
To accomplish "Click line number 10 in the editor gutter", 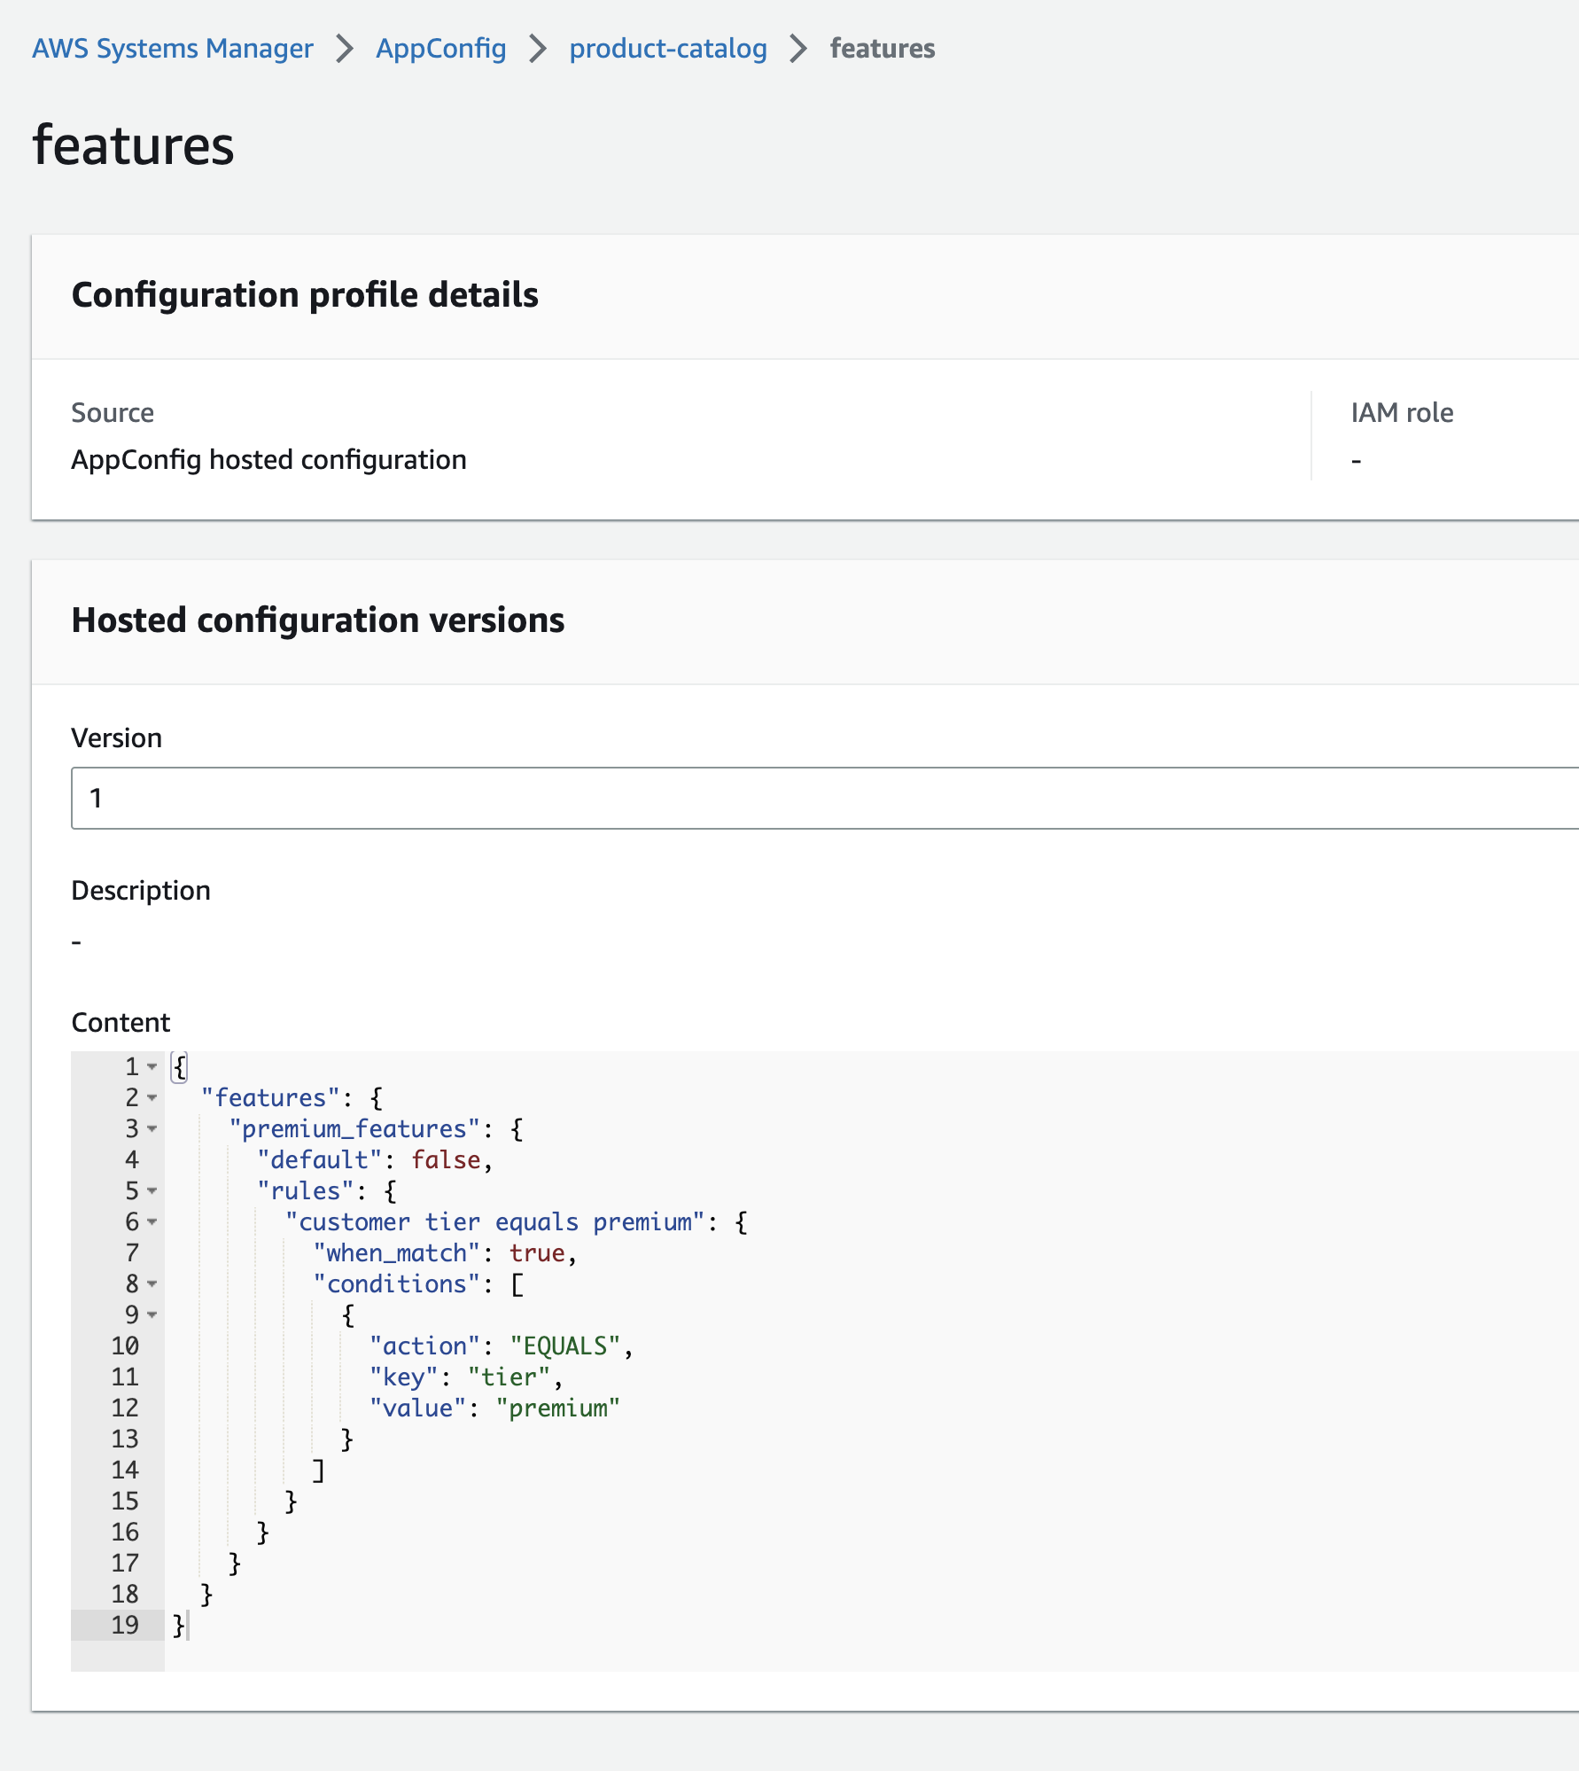I will [x=125, y=1346].
